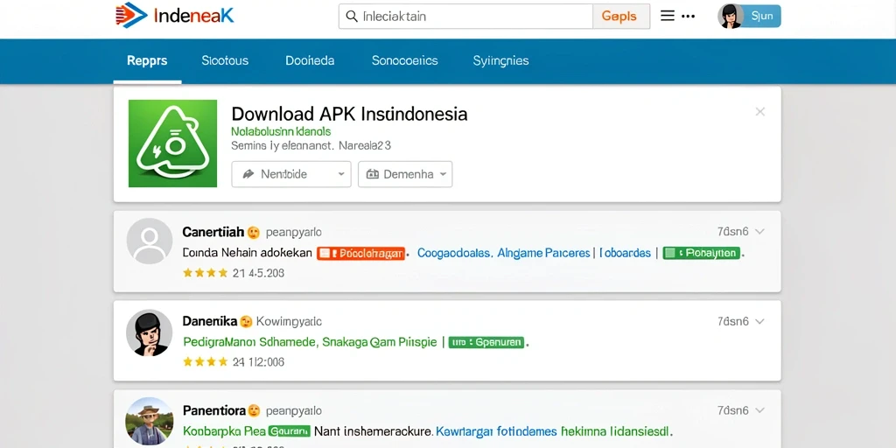Viewport: 896px width, 448px height.
Task: Click the search magnifier icon
Action: click(352, 16)
